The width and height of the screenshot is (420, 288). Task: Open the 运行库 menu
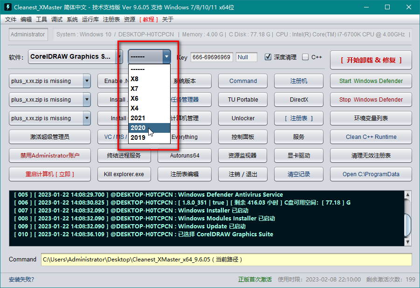click(x=90, y=19)
